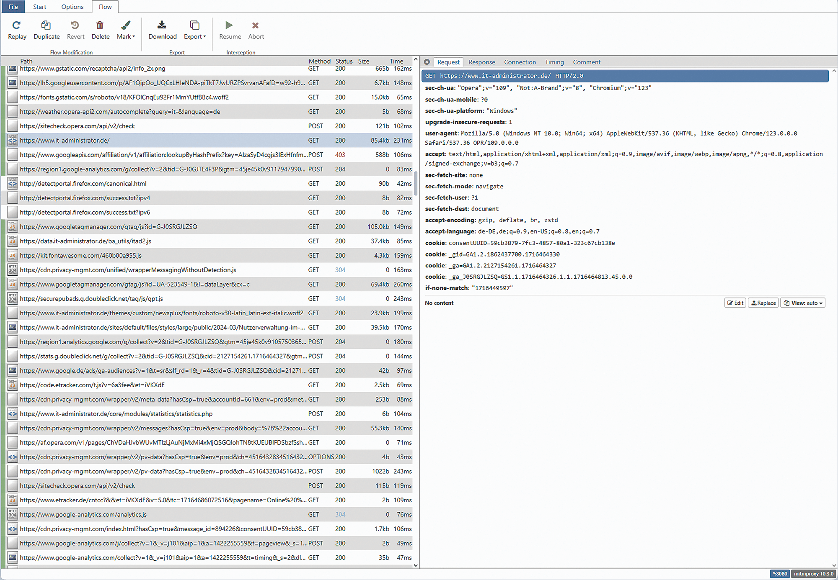Screen dimensions: 838x580
Task: Open the Comment tab
Action: tap(587, 62)
